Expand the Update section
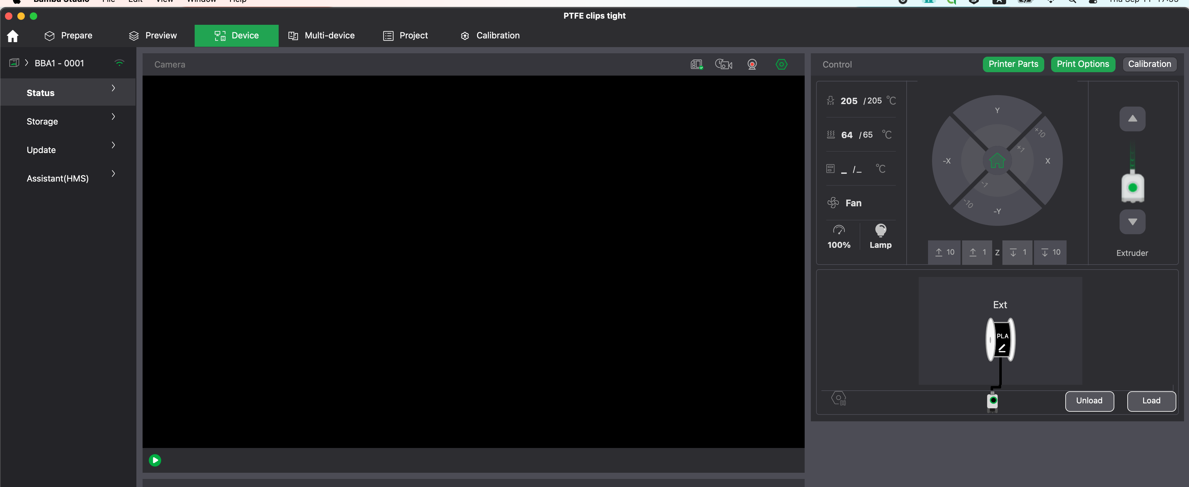1189x487 pixels. point(67,149)
